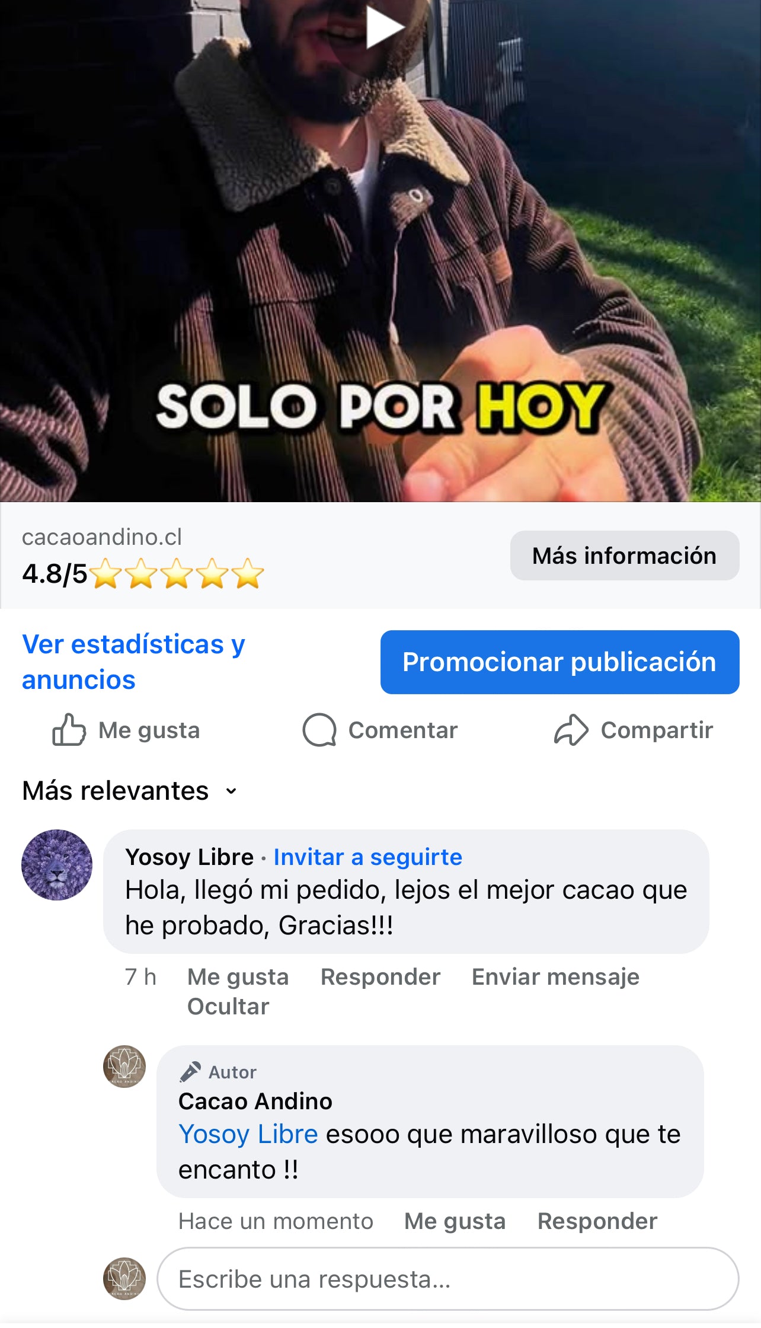Screen dimensions: 761x1328
Task: Click Enviar mensaje under the comment
Action: point(555,976)
